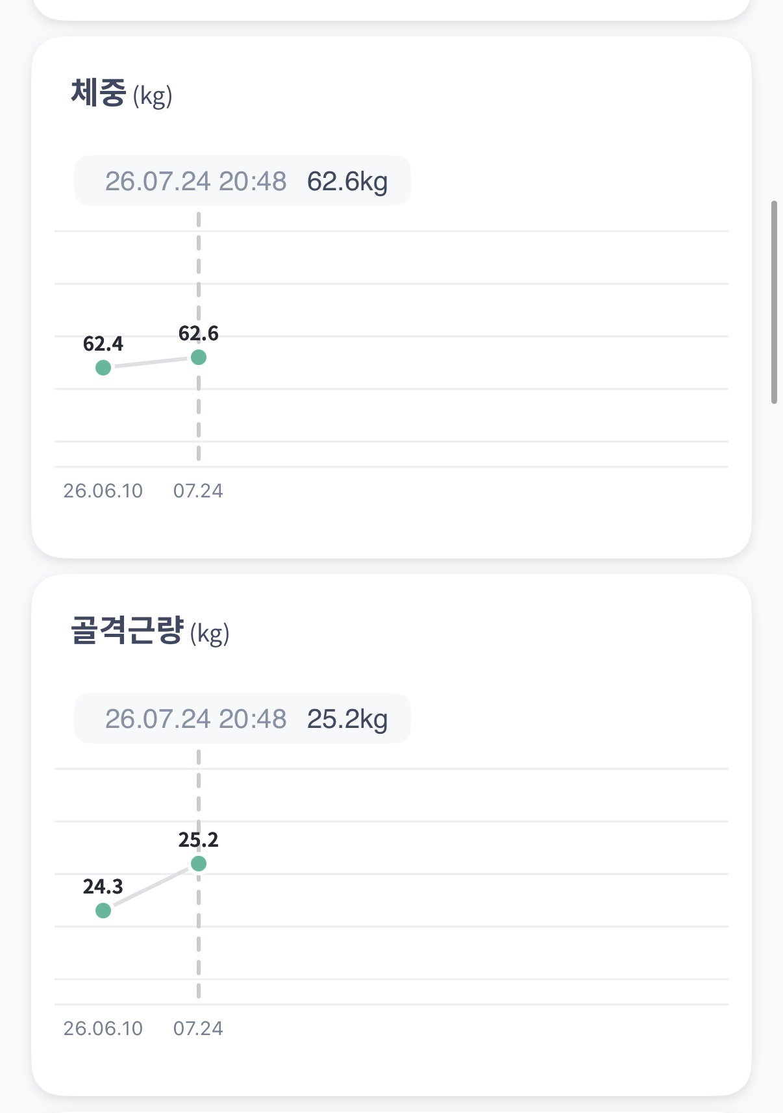Click the muscle mass tooltip showing 25.2kg

coord(242,718)
